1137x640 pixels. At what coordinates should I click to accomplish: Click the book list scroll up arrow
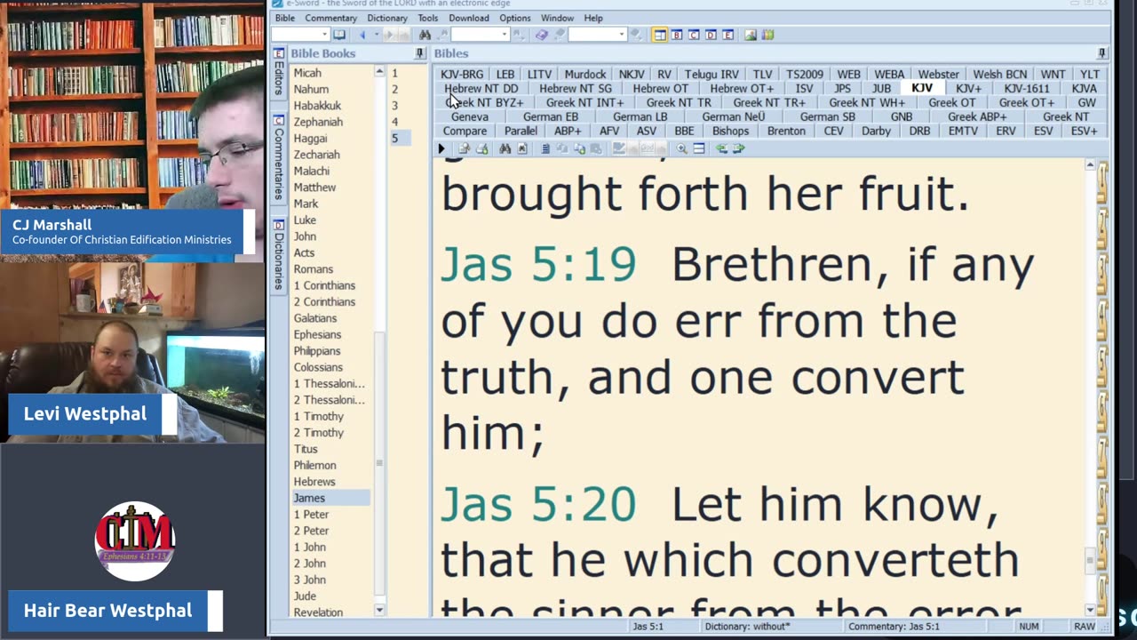point(380,72)
